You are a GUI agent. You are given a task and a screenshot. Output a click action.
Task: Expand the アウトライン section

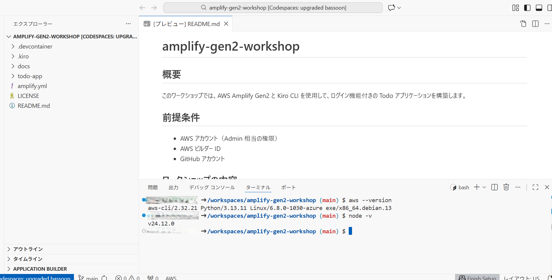(x=28, y=249)
